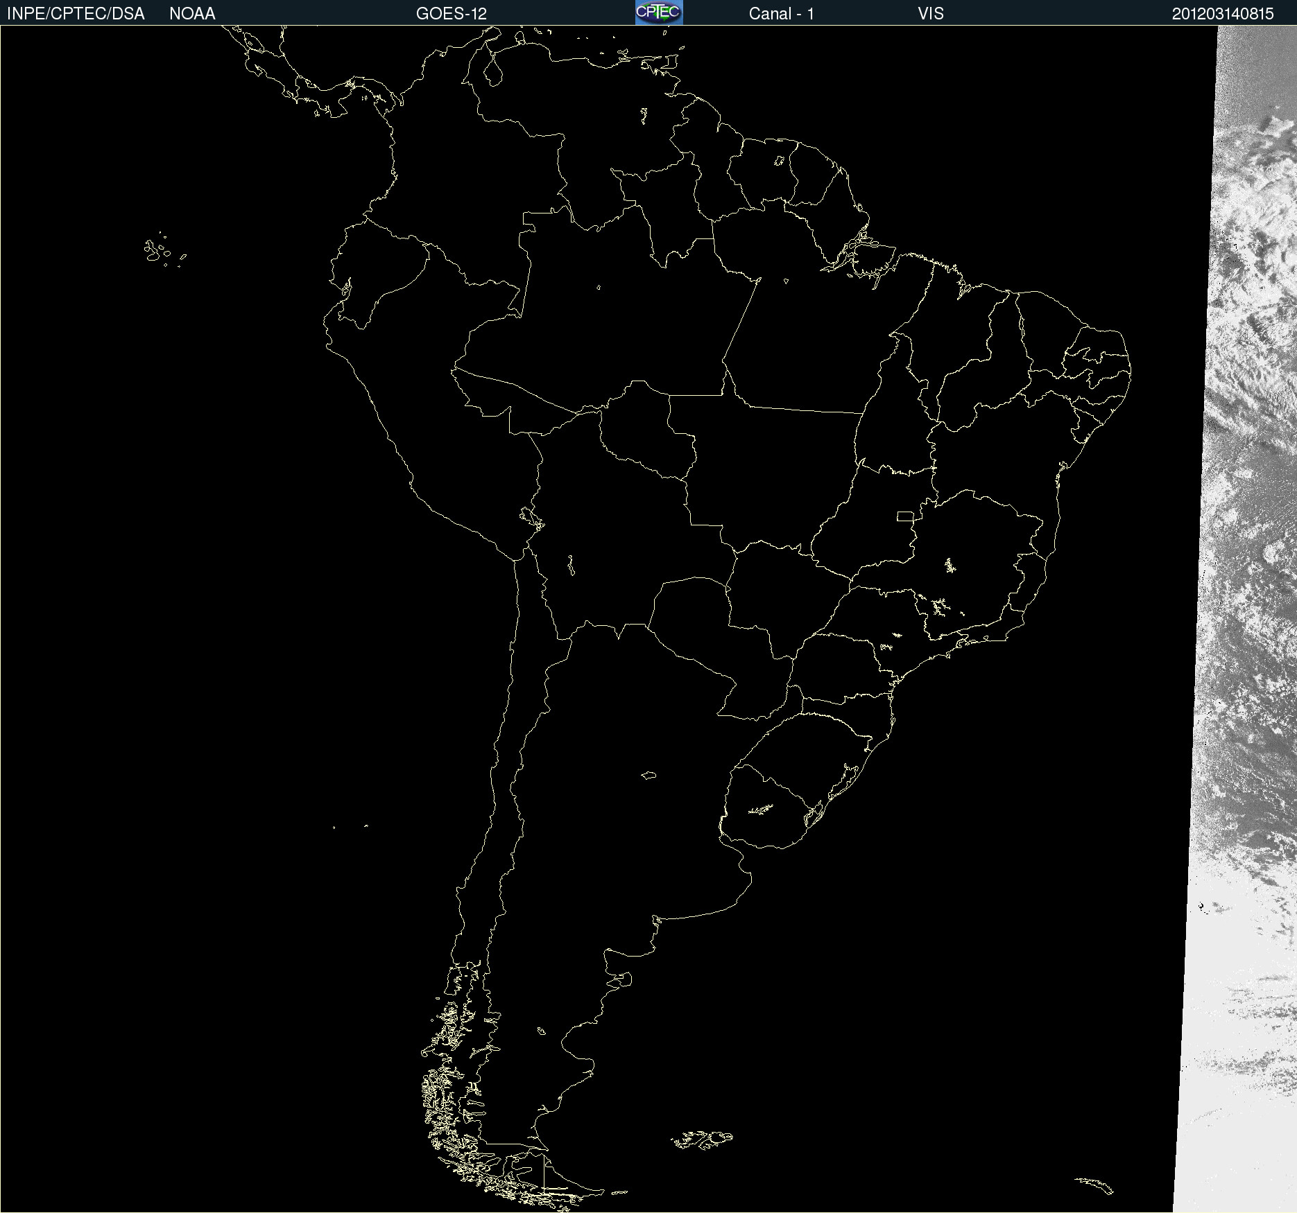Click the 201203140815 timestamp
The width and height of the screenshot is (1297, 1213).
click(1223, 14)
